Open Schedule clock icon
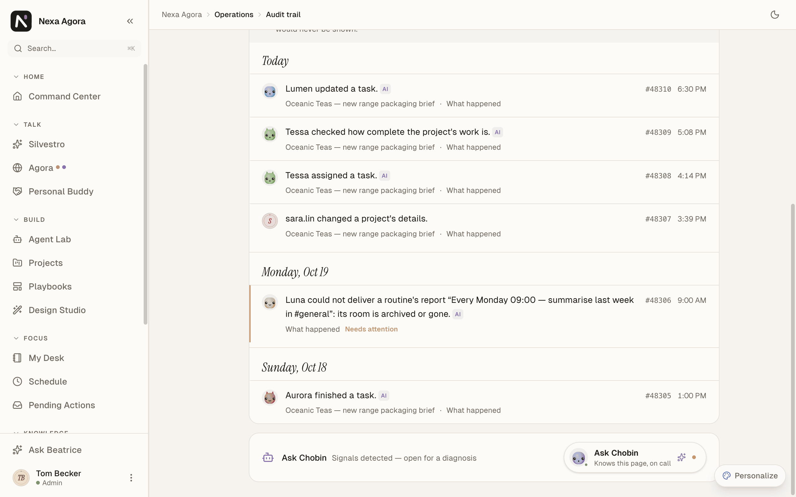The height and width of the screenshot is (497, 796). click(x=17, y=382)
